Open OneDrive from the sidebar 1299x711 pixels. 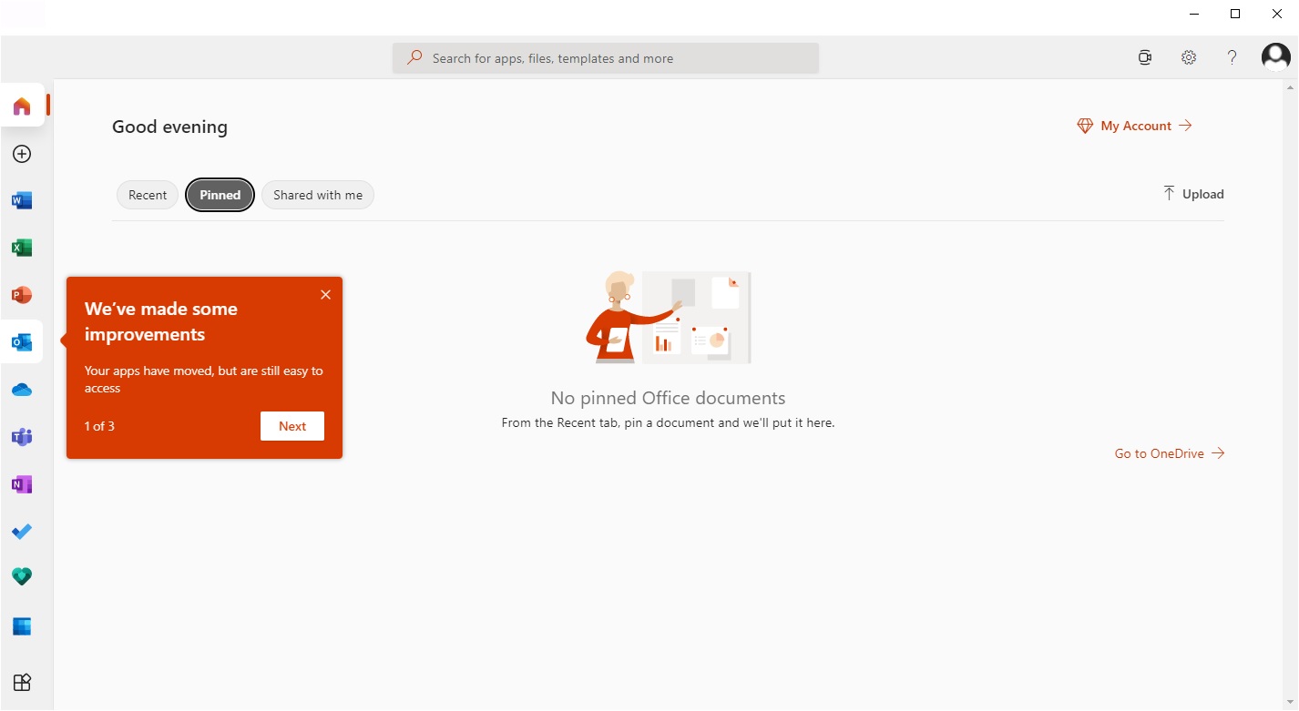22,389
